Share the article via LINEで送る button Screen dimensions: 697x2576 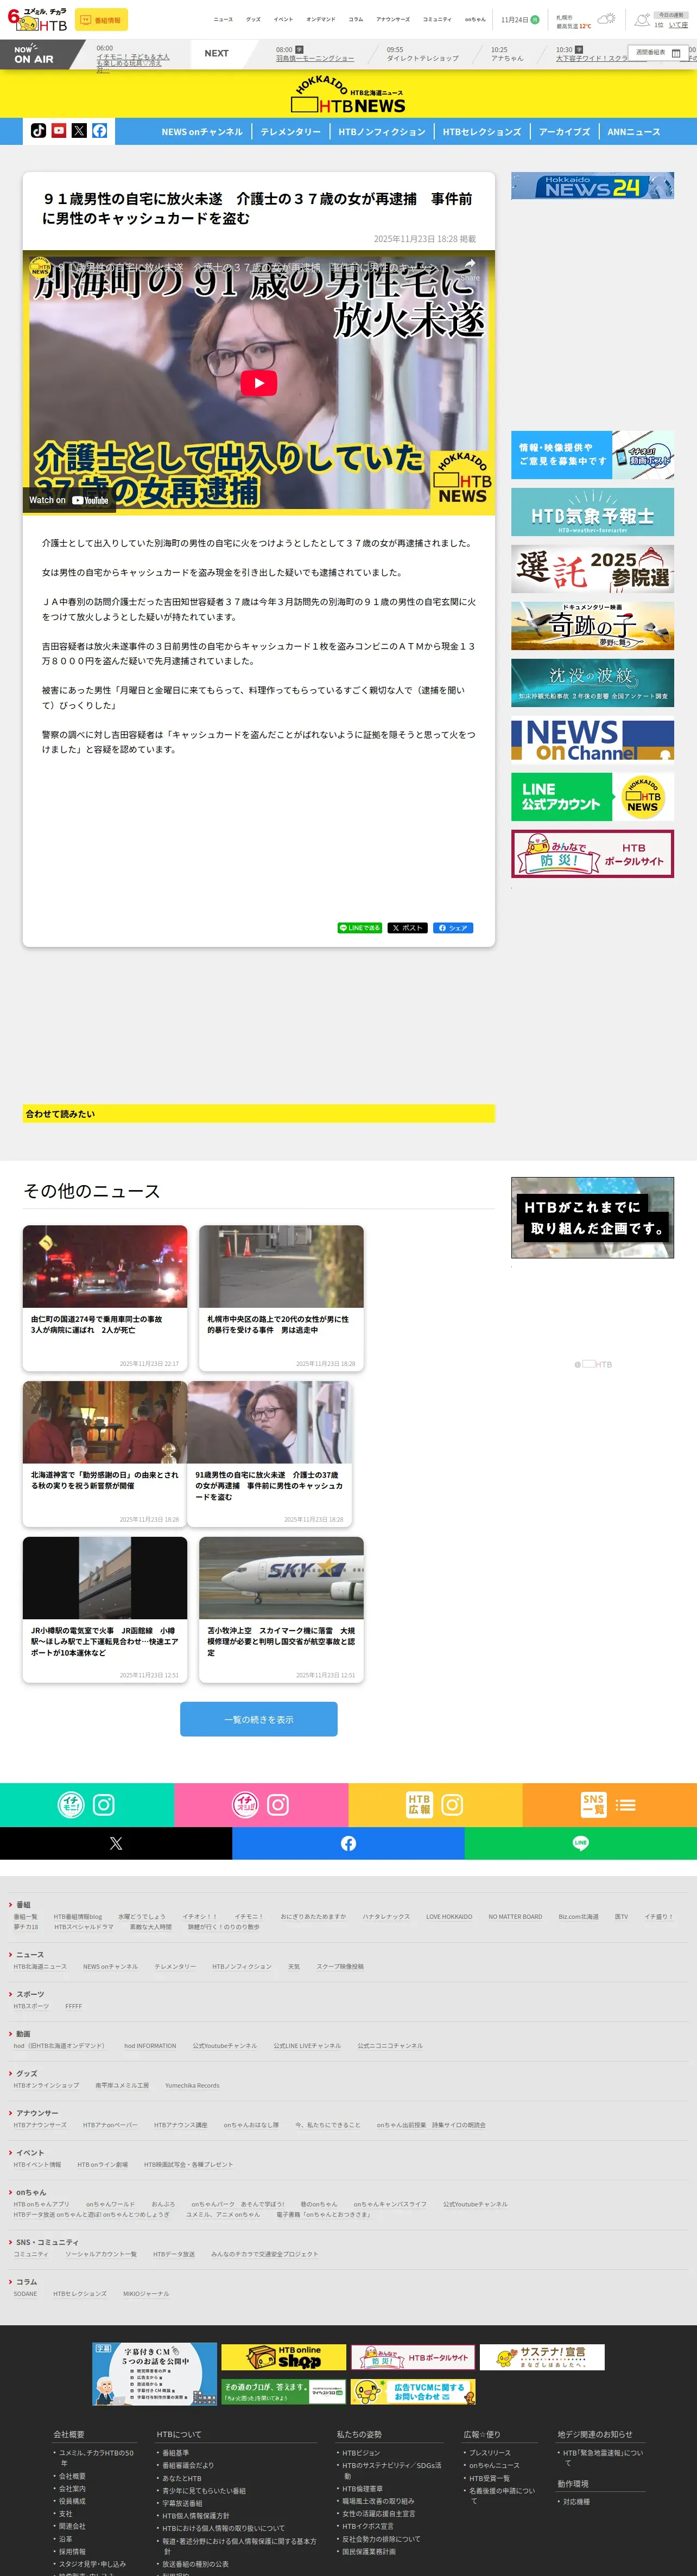(x=360, y=928)
